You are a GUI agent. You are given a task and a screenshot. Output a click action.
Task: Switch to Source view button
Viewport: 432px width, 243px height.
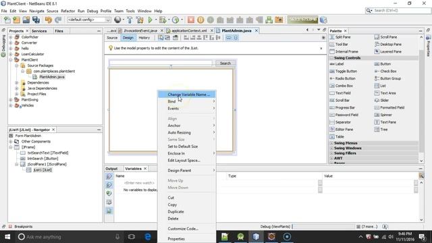112,38
